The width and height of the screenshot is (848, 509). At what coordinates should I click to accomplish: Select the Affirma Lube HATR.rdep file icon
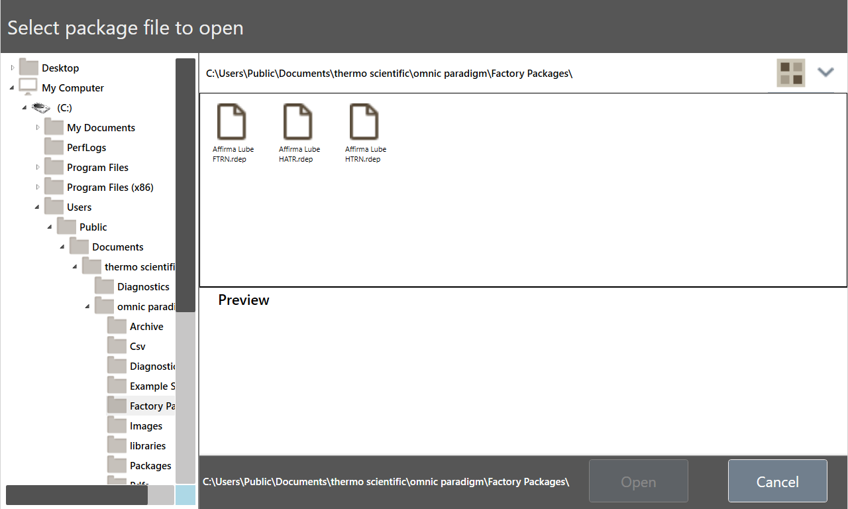pyautogui.click(x=297, y=122)
